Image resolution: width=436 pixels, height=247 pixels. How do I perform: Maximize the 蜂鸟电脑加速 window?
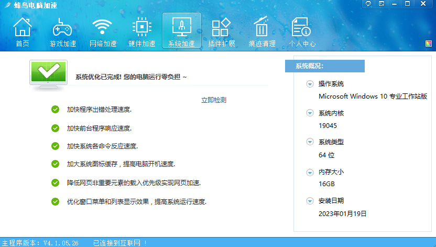point(407,4)
